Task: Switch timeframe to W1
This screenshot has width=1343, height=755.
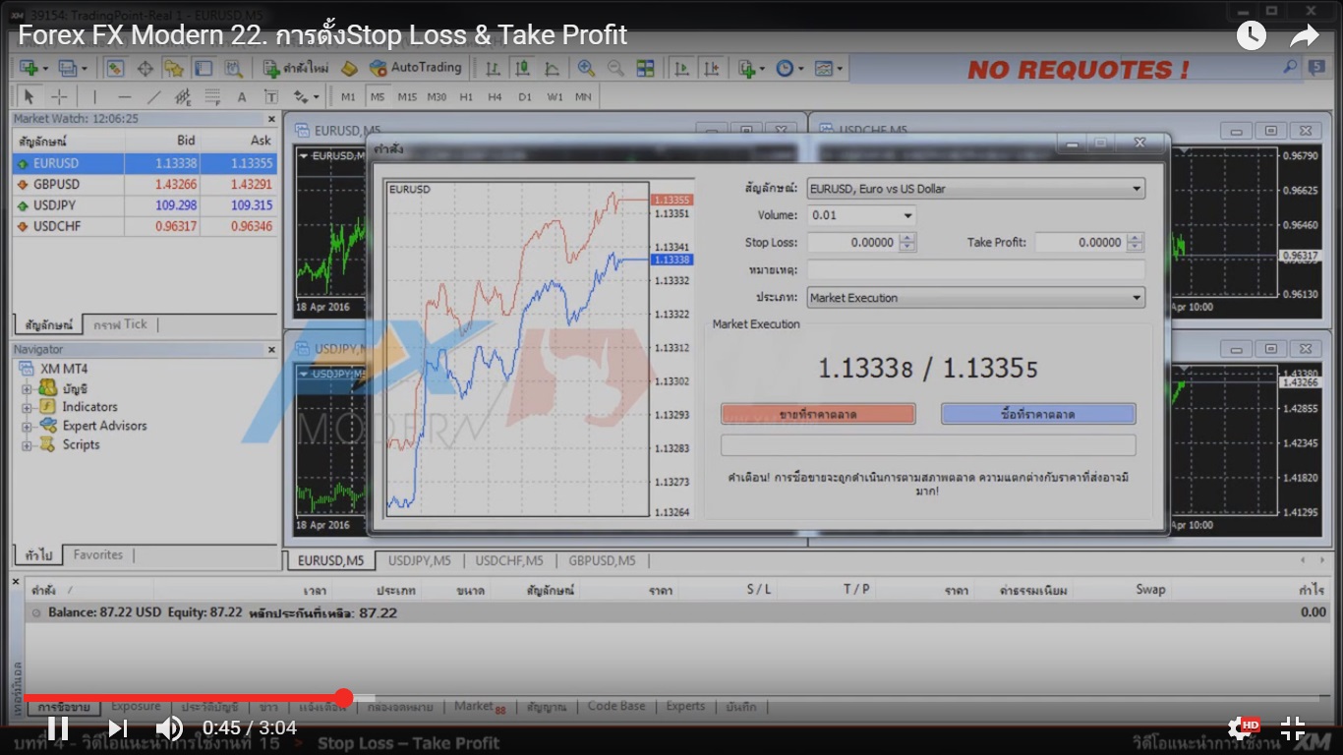Action: (555, 96)
